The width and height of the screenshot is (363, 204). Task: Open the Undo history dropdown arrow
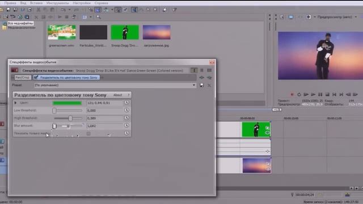click(x=69, y=10)
